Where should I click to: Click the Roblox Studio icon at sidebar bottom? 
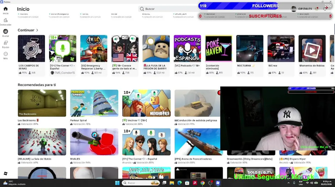(5, 173)
